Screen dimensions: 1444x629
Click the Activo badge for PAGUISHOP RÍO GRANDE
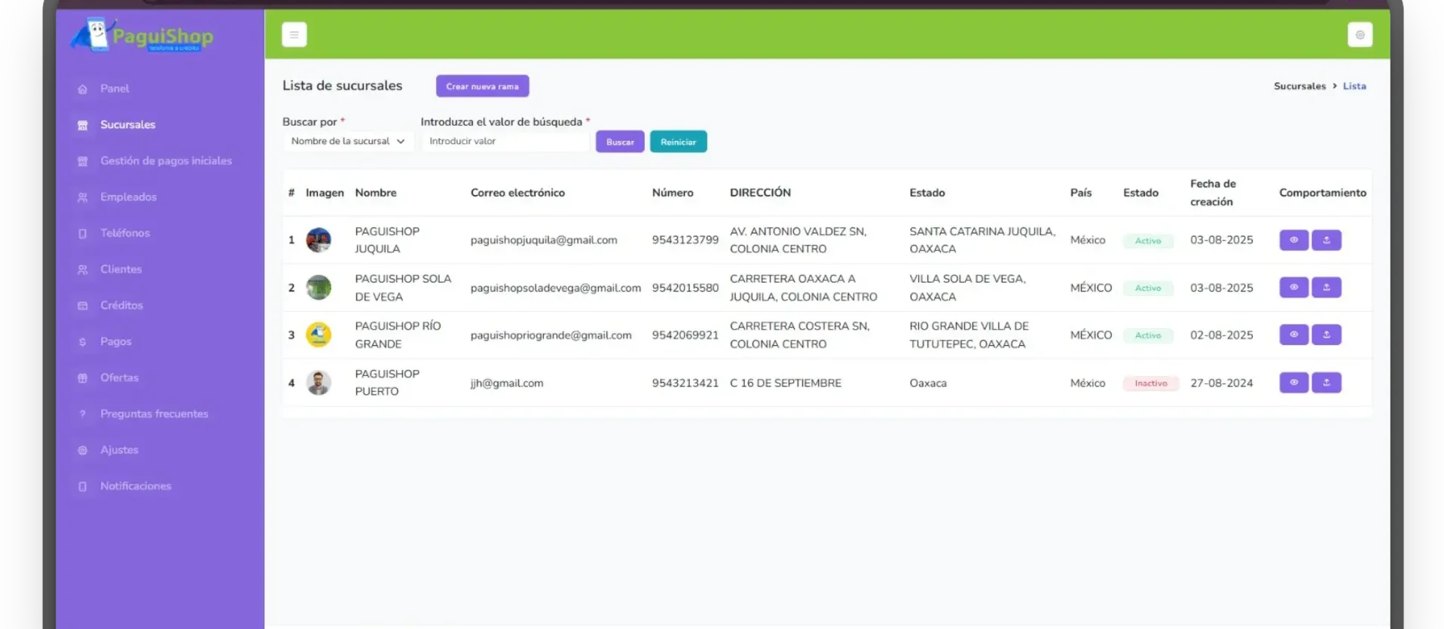coord(1147,335)
